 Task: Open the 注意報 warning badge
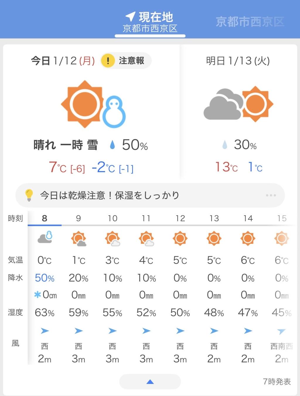[x=126, y=61]
